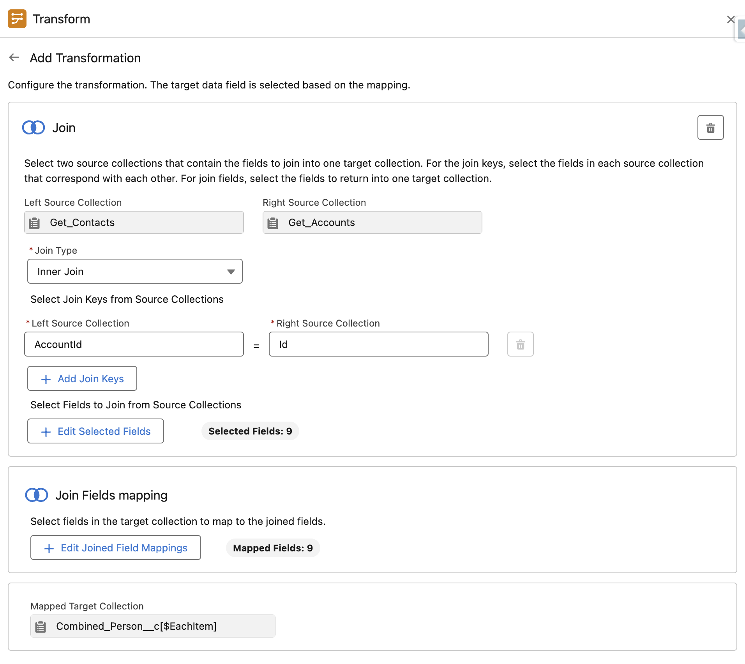The width and height of the screenshot is (745, 664).
Task: Open the Join Type dropdown
Action: pyautogui.click(x=230, y=271)
